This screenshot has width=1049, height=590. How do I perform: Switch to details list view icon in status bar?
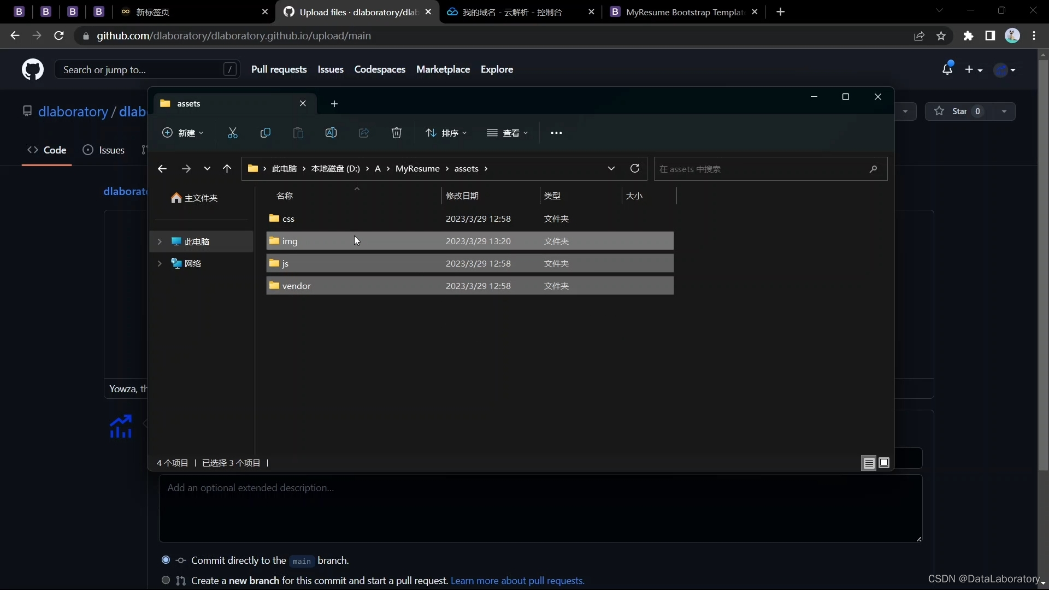pos(869,463)
